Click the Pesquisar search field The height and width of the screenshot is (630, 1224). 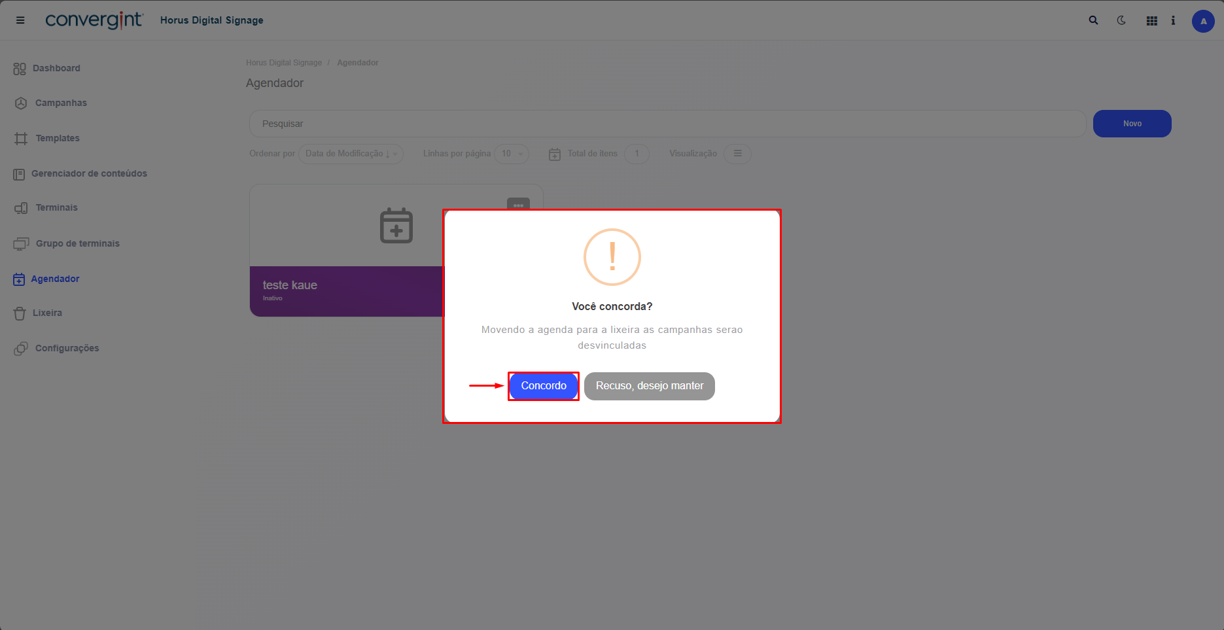667,124
